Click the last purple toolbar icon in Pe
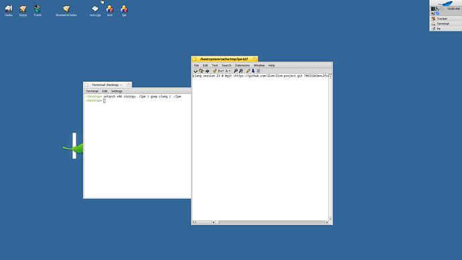 tap(258, 71)
